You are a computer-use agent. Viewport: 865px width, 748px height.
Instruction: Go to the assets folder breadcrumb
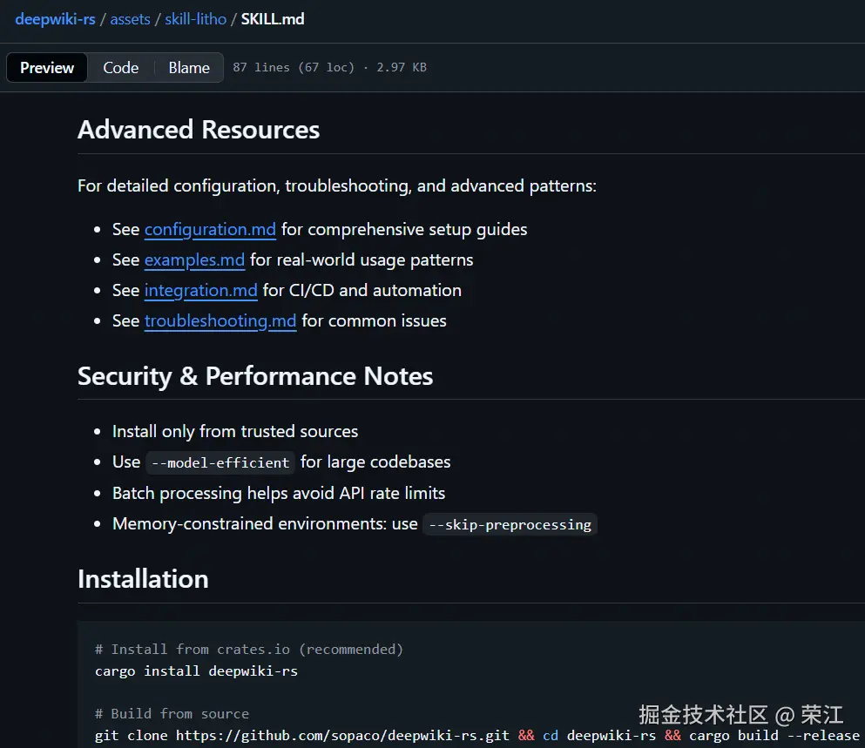tap(130, 18)
